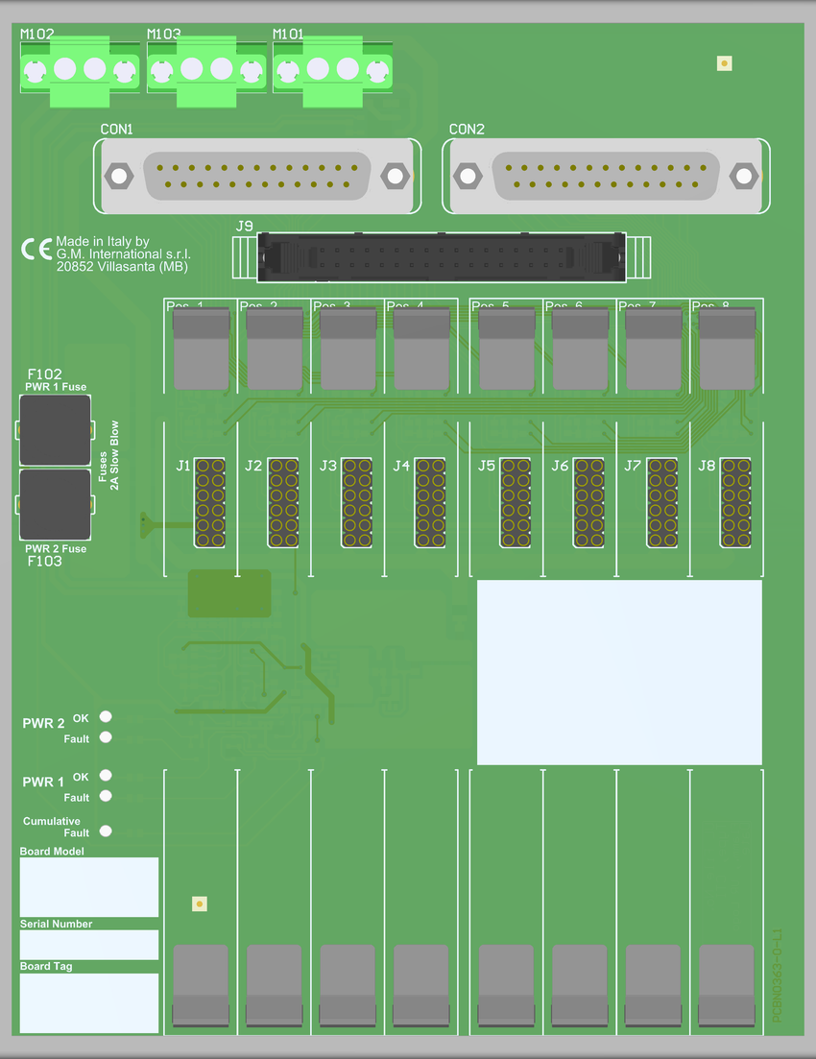Click the J5 pin header
This screenshot has width=816, height=1059.
pos(516,503)
